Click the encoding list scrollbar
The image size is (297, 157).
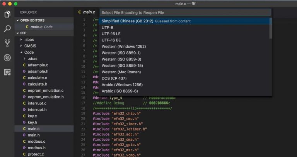click(x=271, y=29)
